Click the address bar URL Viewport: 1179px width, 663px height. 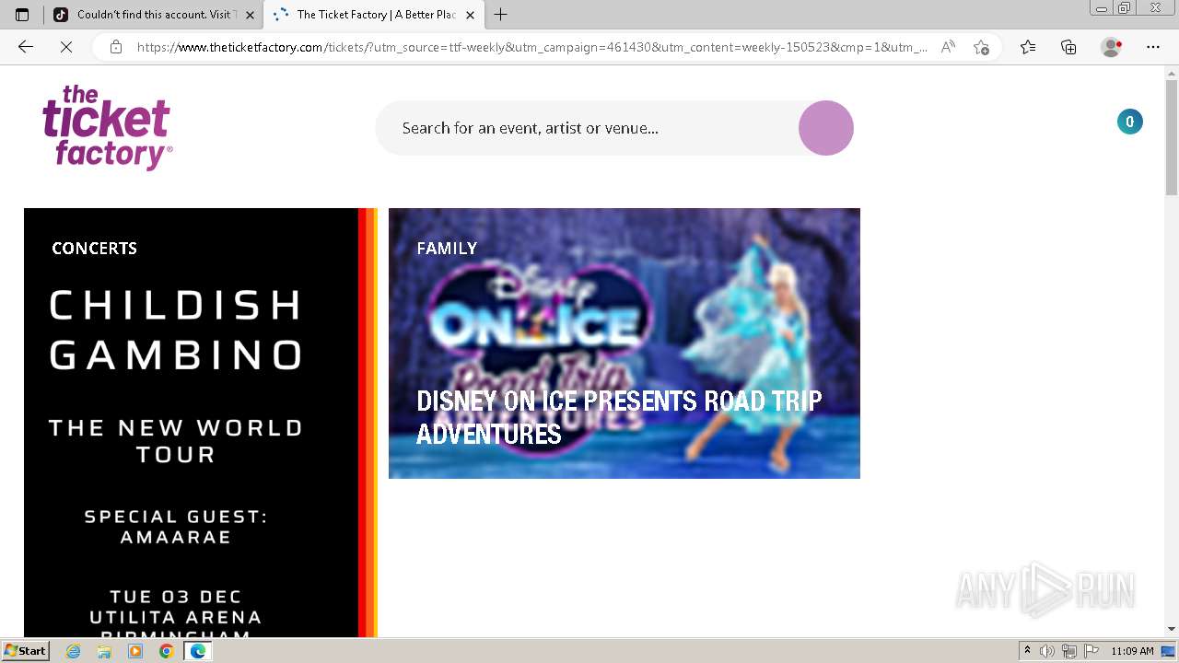531,47
